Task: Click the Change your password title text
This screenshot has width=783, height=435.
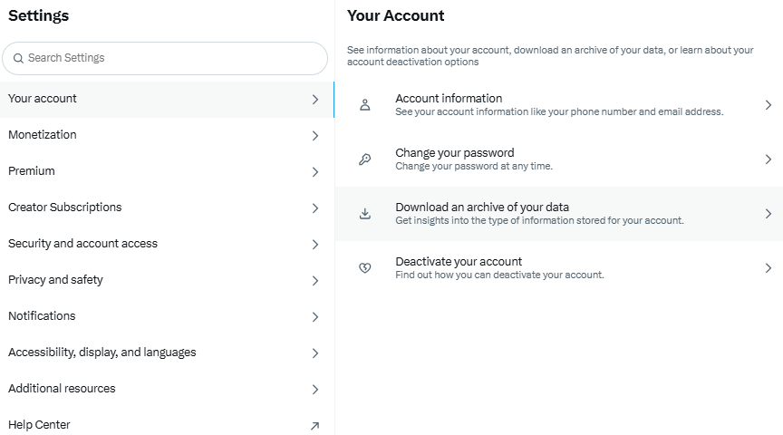Action: (454, 153)
